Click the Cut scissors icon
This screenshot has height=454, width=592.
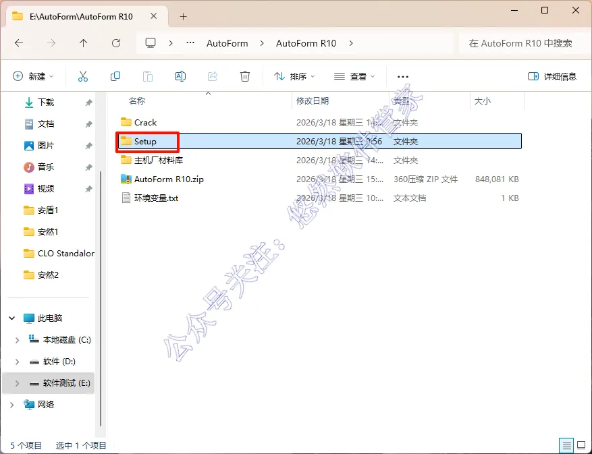point(82,77)
